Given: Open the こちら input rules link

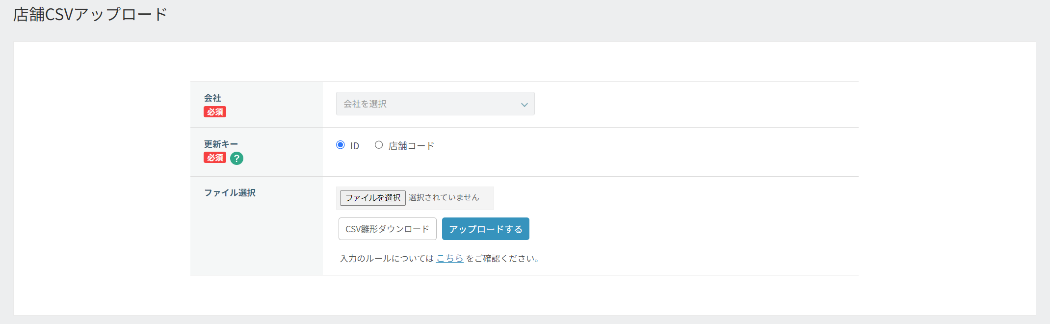Looking at the screenshot, I should (x=449, y=258).
